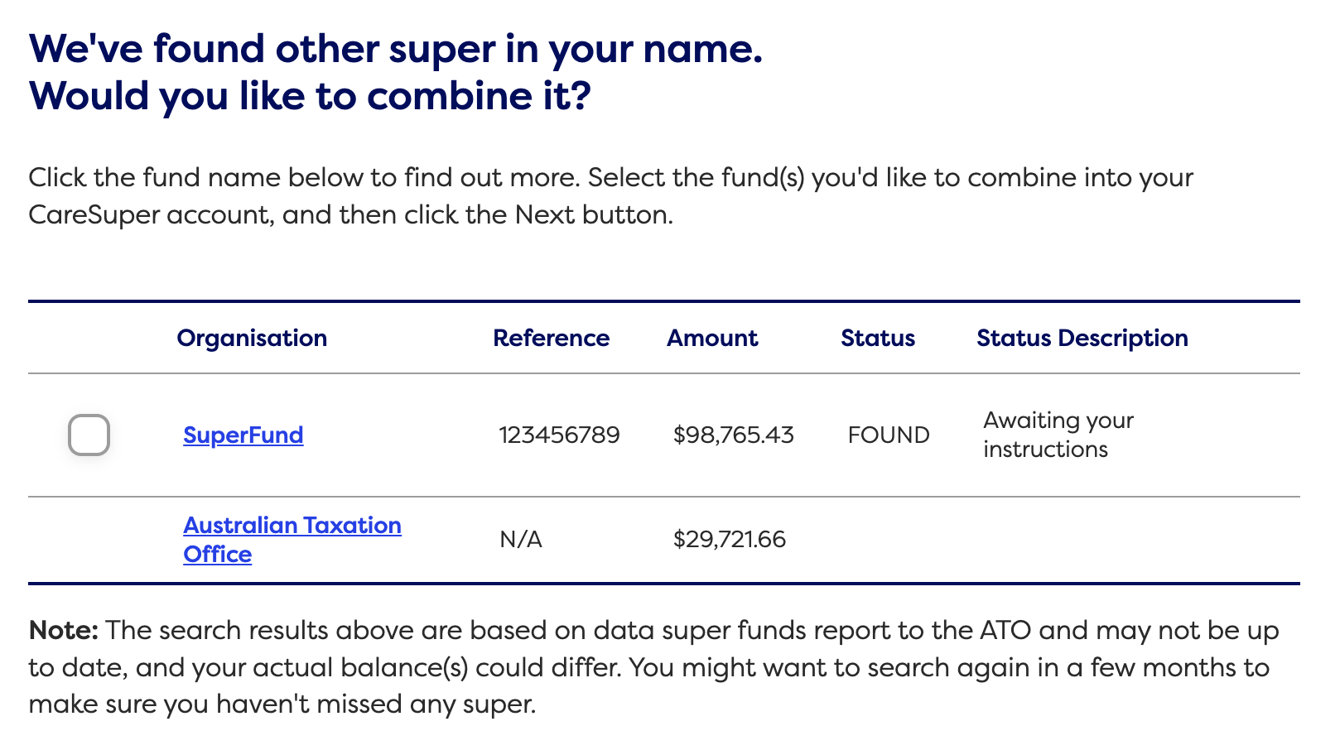The image size is (1340, 750).
Task: Select the reference number 123456789
Action: [x=559, y=435]
